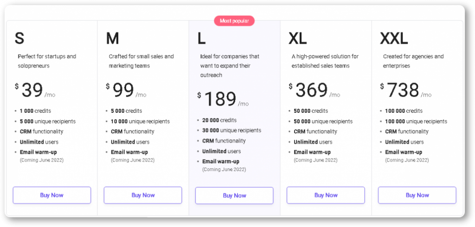
Task: Click the $39 per month price
Action: pyautogui.click(x=35, y=90)
